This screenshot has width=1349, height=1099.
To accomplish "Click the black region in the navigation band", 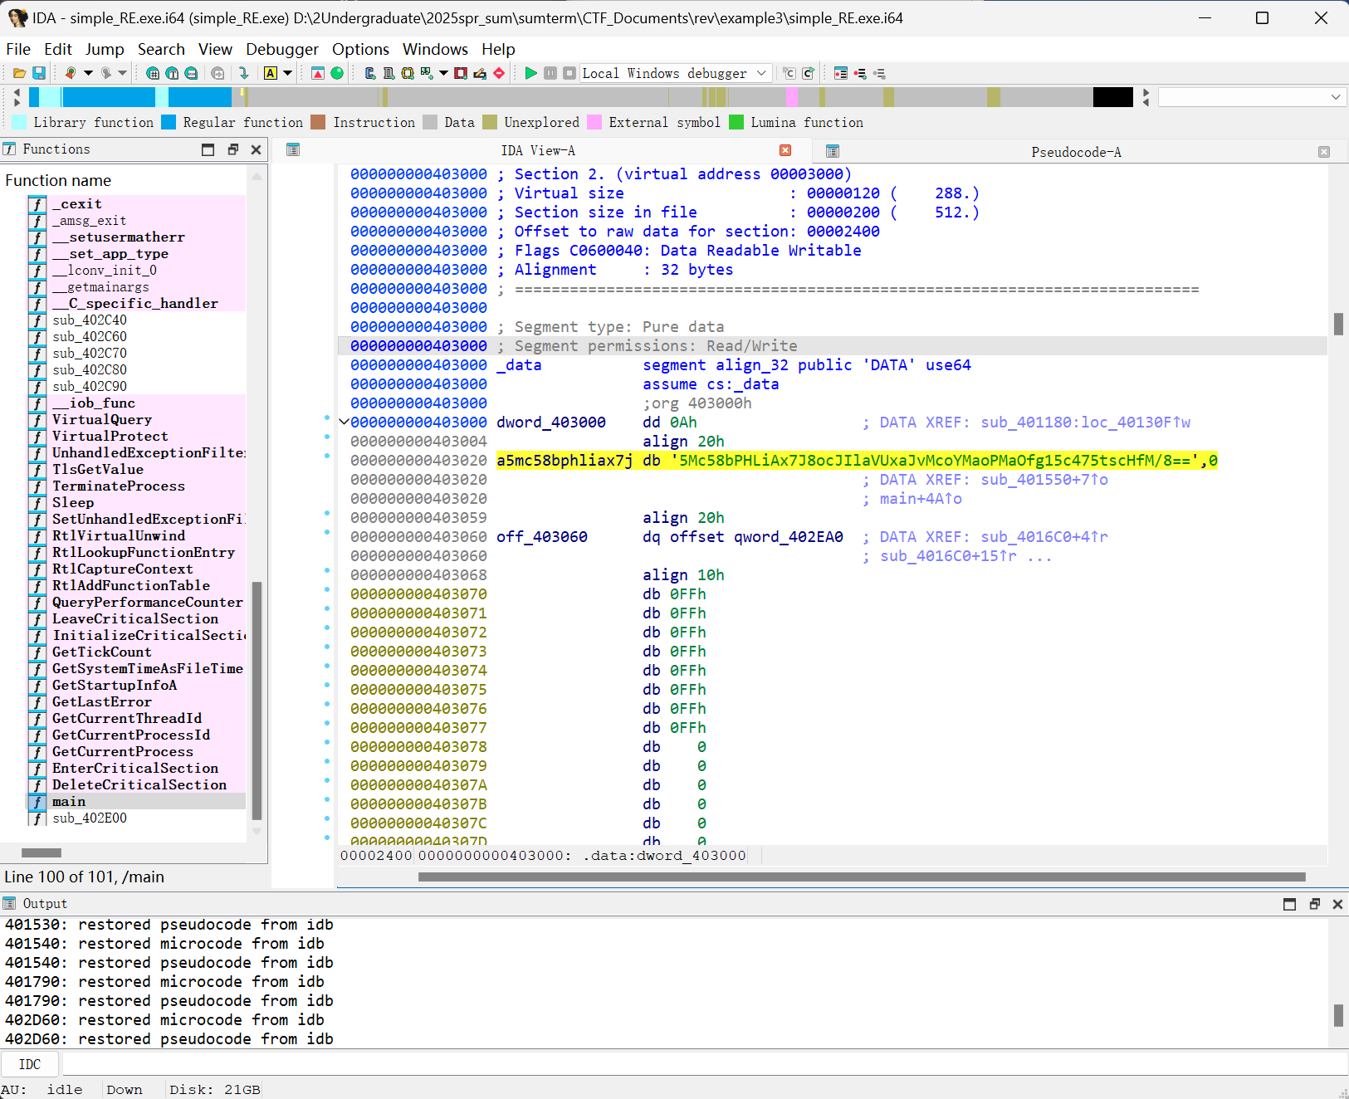I will tap(1112, 97).
